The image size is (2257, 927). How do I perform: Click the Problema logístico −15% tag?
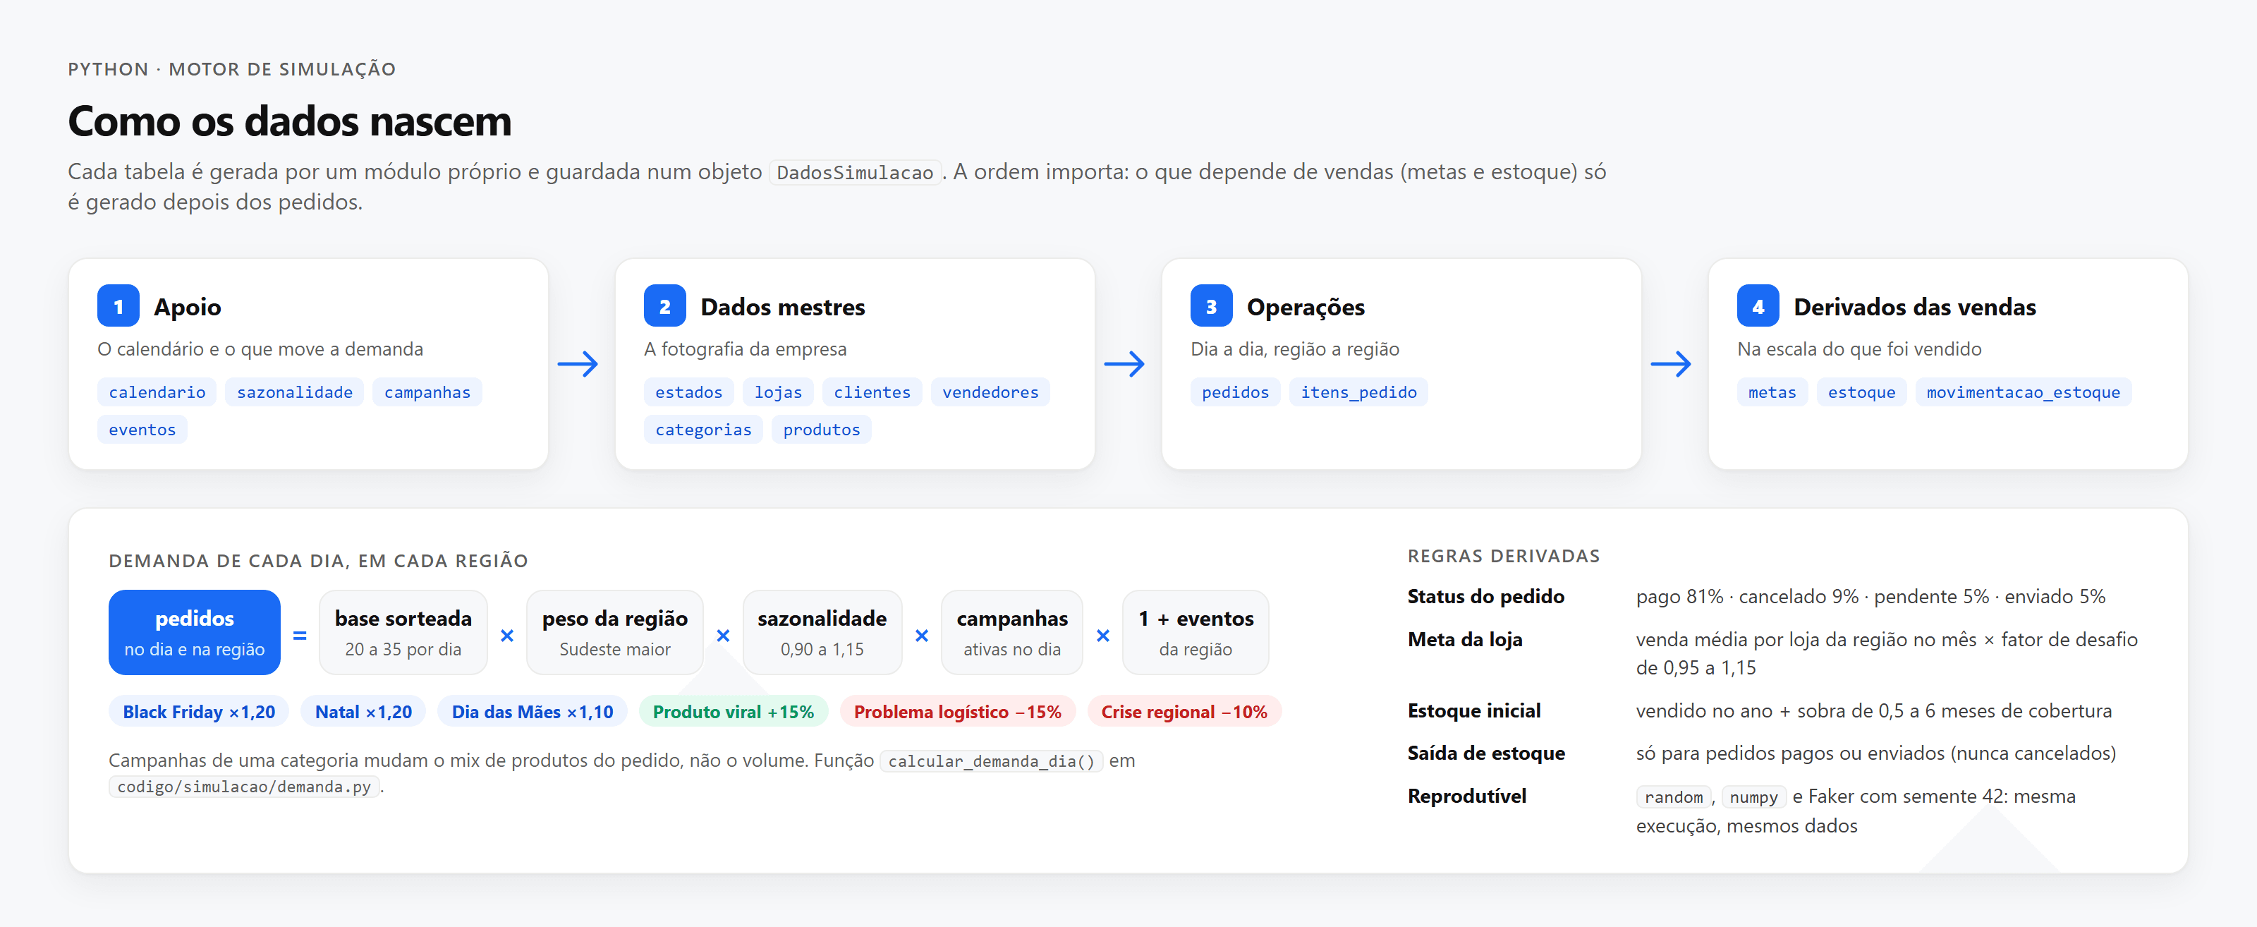(x=957, y=711)
